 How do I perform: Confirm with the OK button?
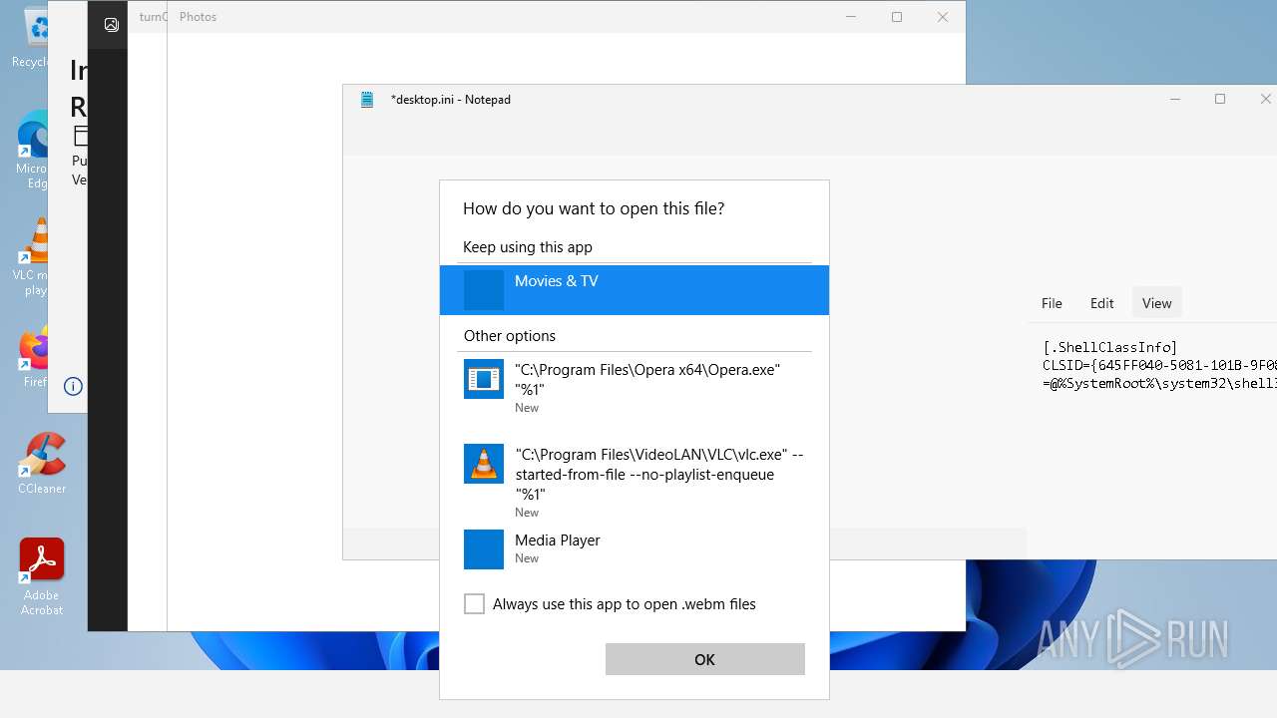(x=705, y=659)
